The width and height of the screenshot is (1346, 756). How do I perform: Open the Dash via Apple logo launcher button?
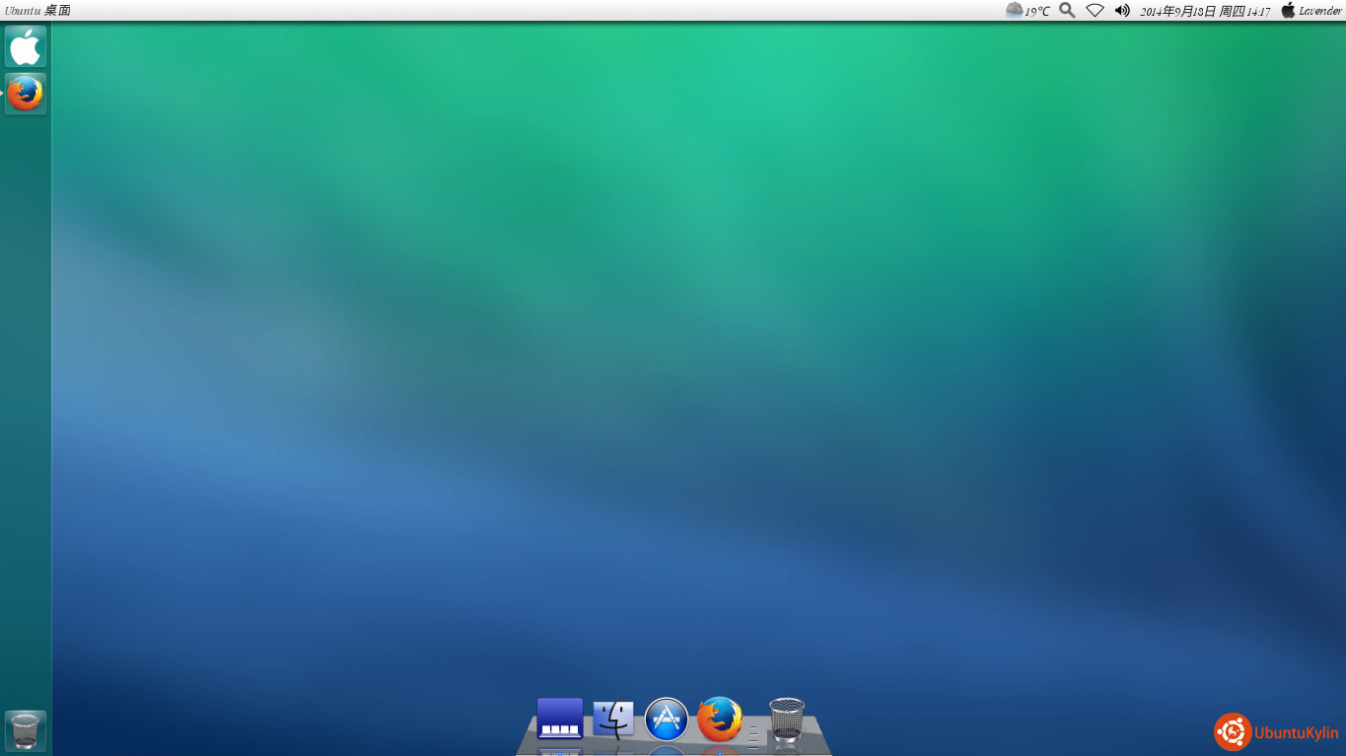[x=26, y=46]
